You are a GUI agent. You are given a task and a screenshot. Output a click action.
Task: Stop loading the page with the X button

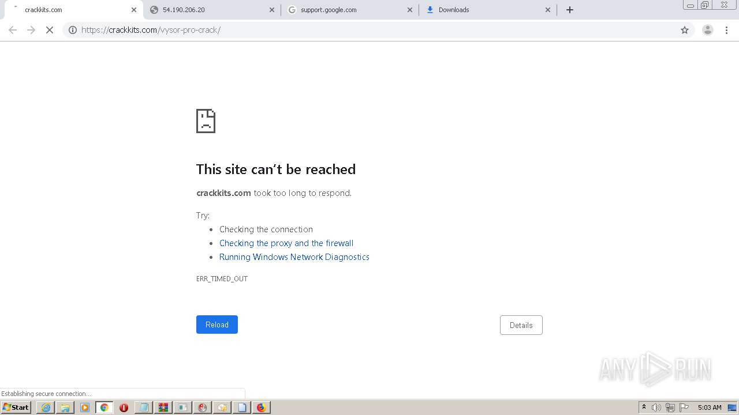50,30
